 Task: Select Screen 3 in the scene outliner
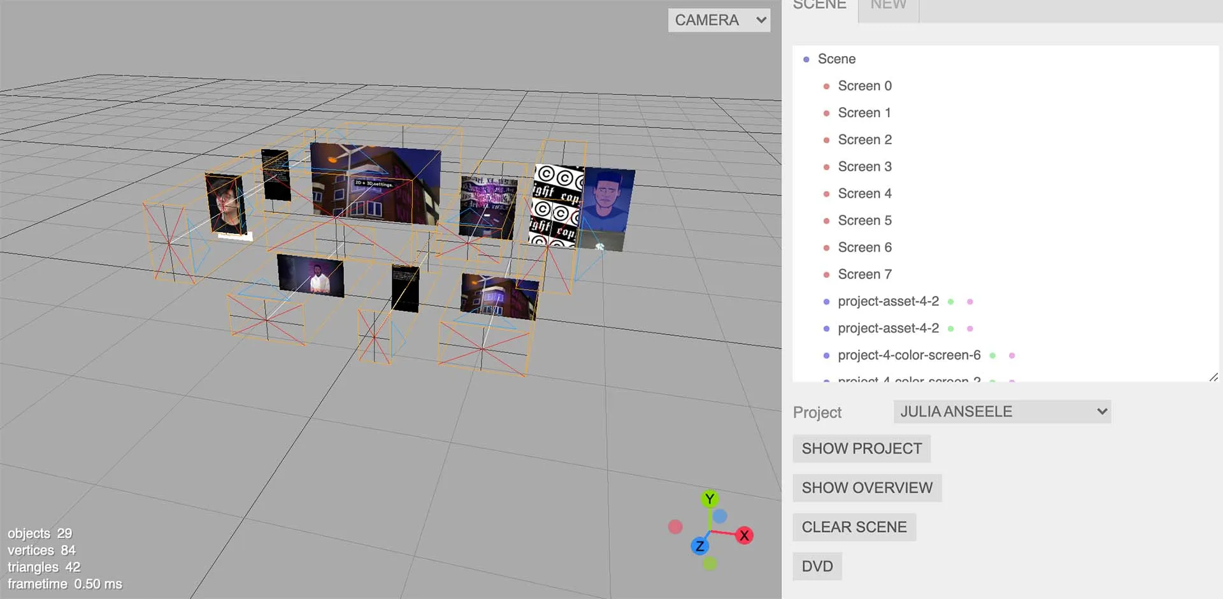[x=864, y=167]
